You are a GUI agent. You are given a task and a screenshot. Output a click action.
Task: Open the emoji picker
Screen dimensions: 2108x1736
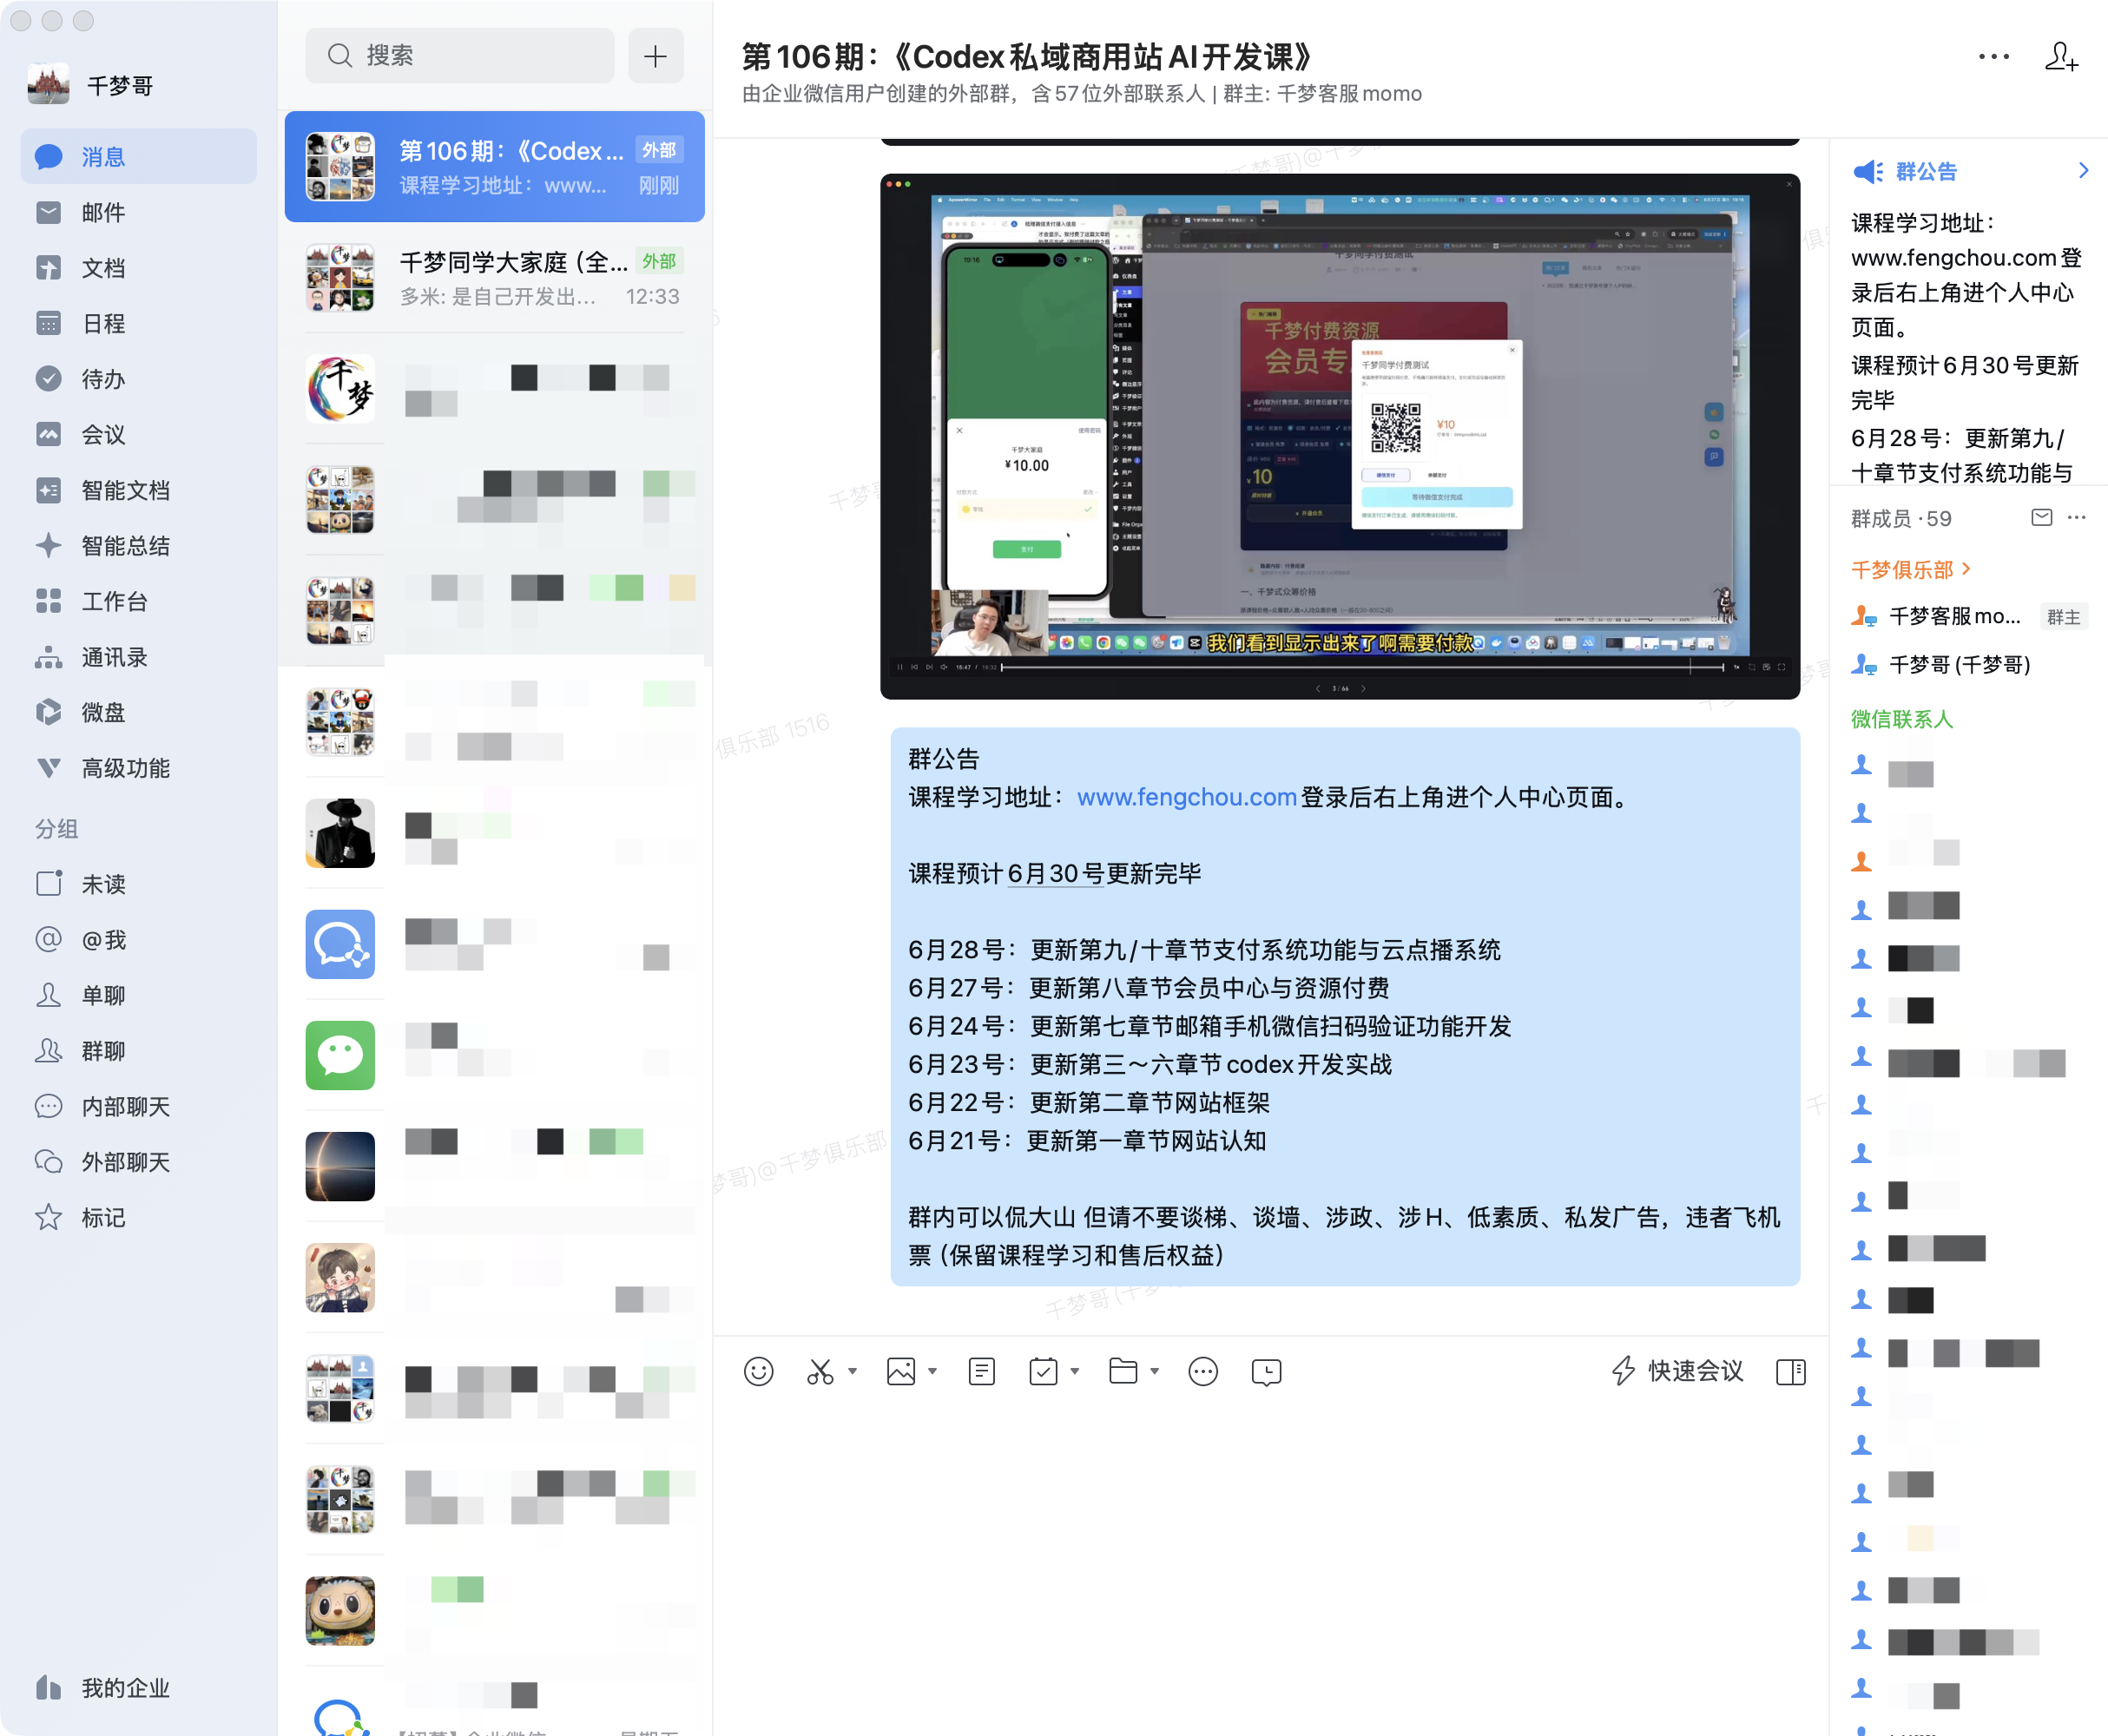759,1371
